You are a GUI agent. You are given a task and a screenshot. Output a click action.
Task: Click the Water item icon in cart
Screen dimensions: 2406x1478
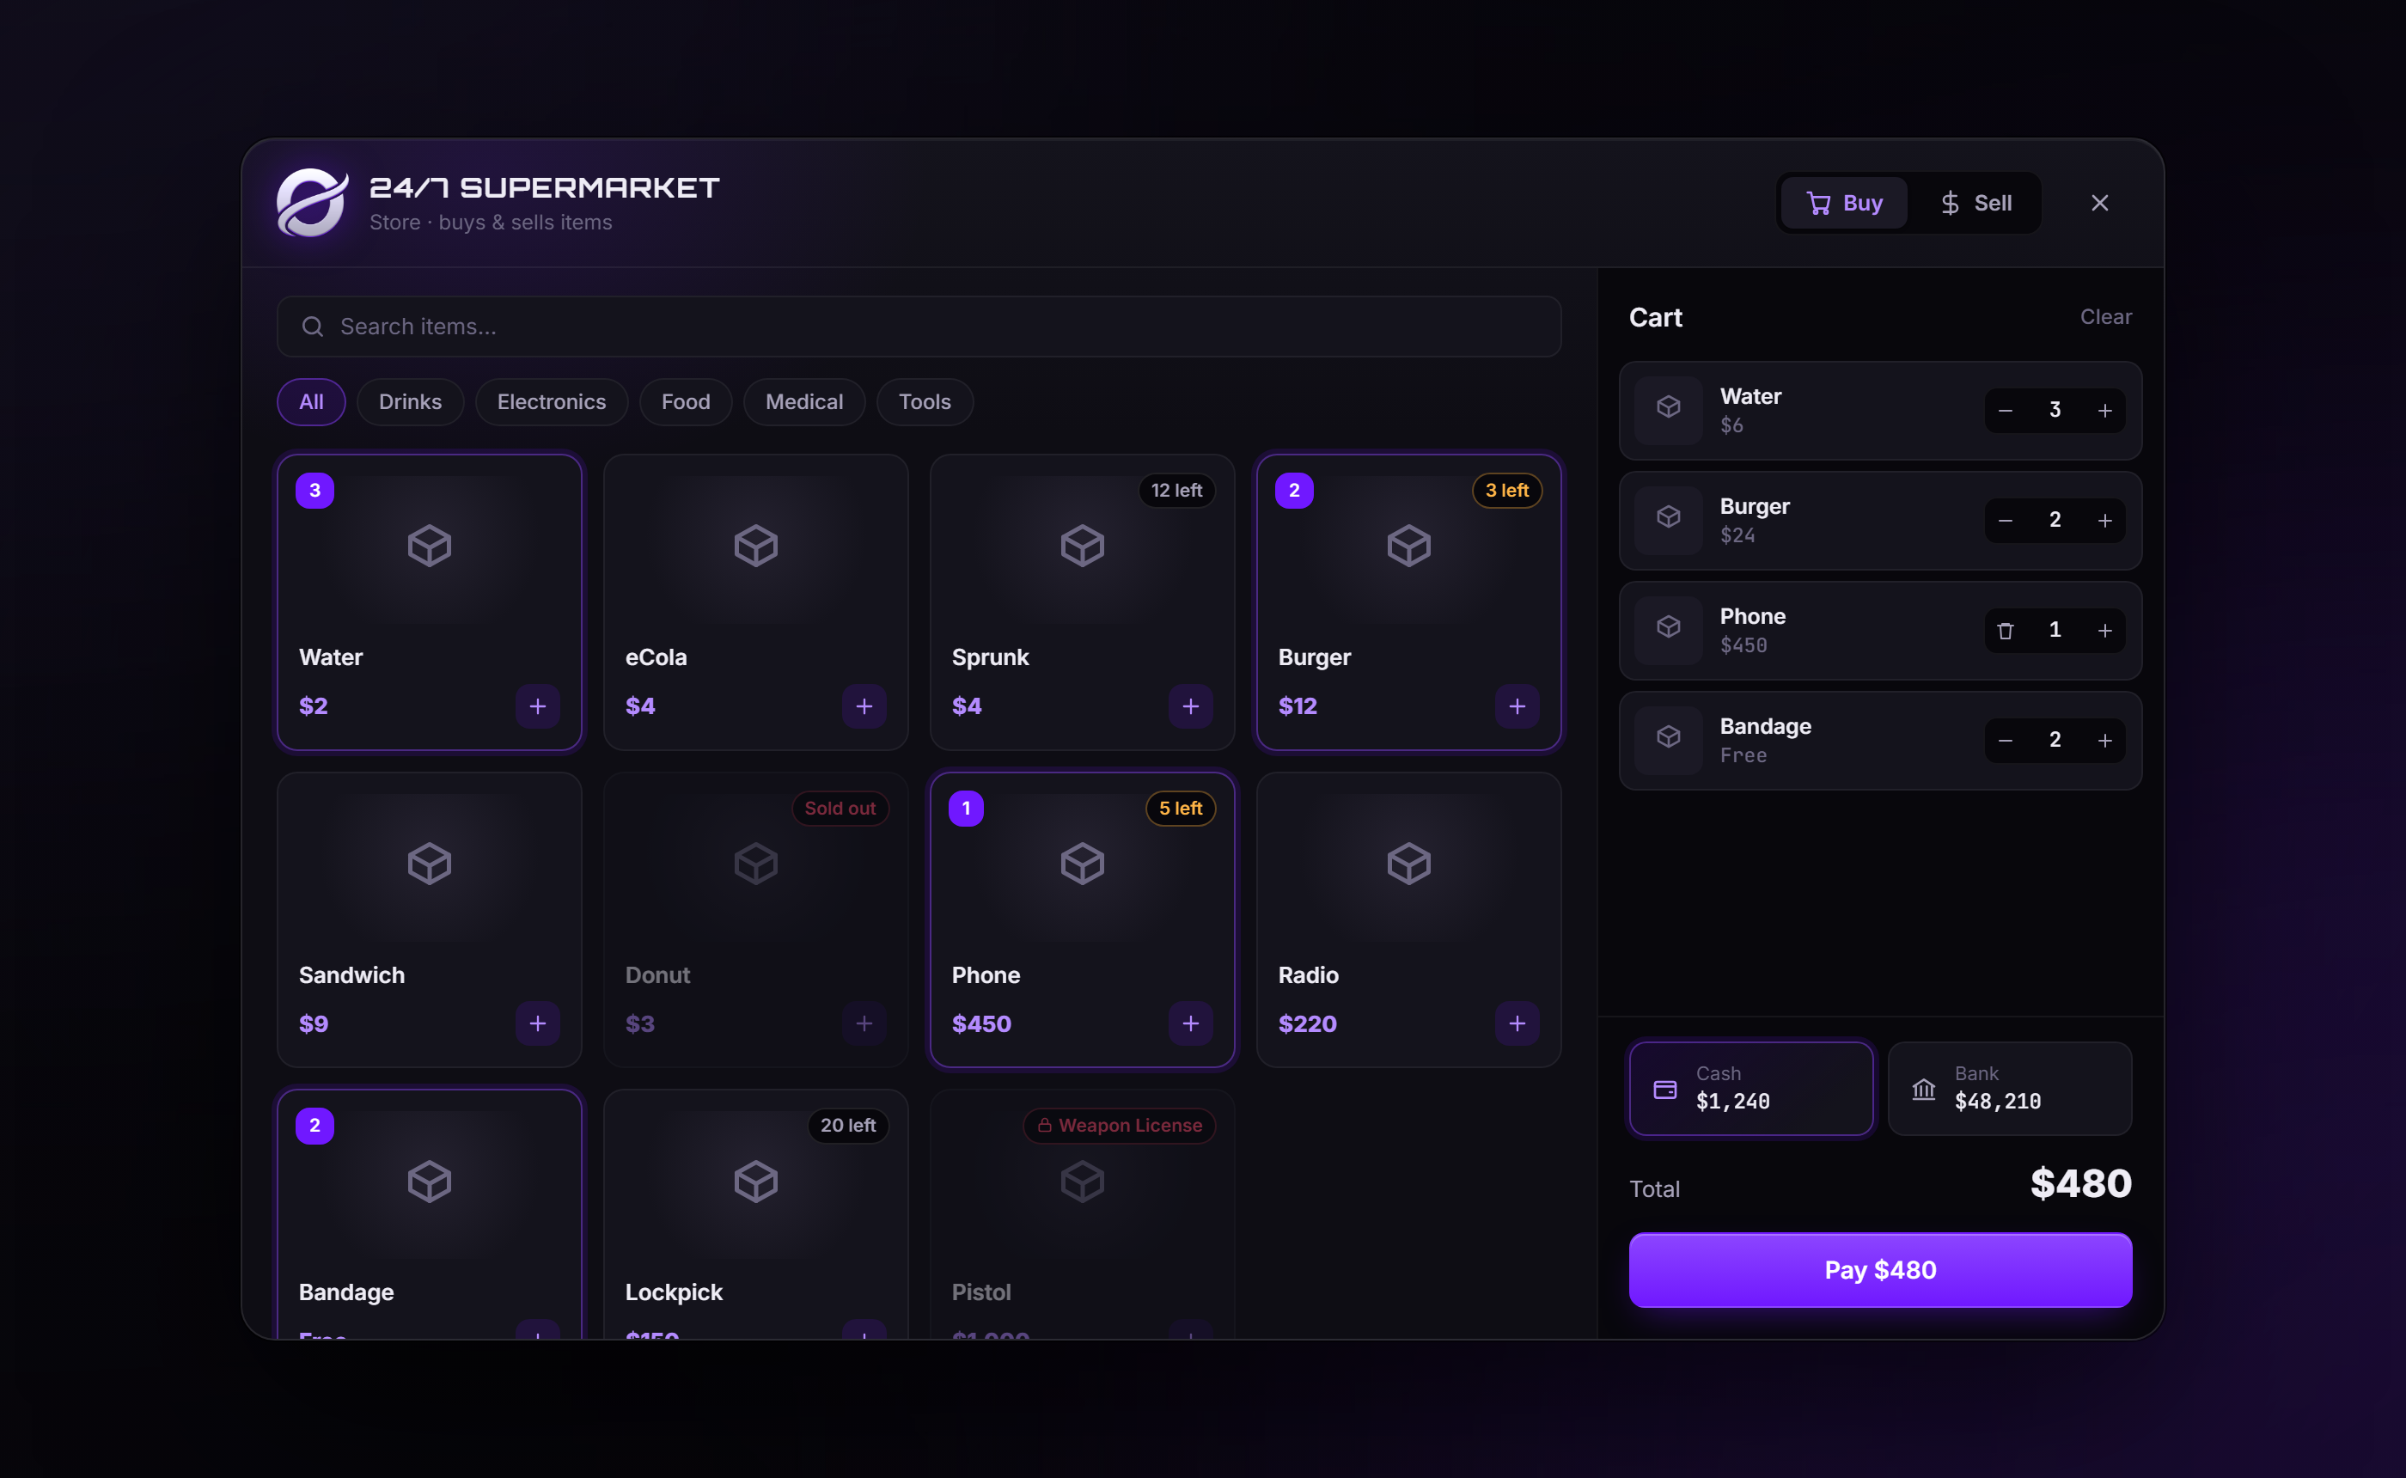1669,411
